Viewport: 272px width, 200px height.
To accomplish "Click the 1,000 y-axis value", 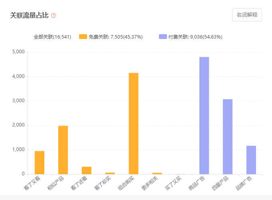I will click(18, 150).
